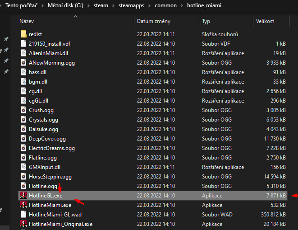Select the cgGL.dll file icon
298x230 pixels.
[x=23, y=101]
